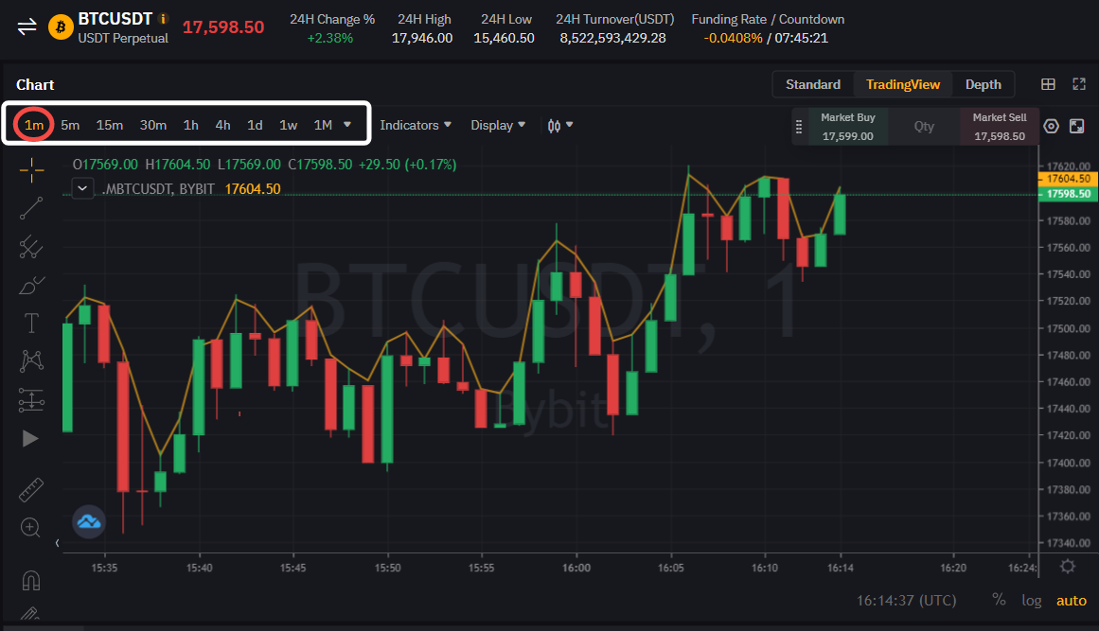Viewport: 1099px width, 631px height.
Task: Click the Market Sell button
Action: click(999, 127)
